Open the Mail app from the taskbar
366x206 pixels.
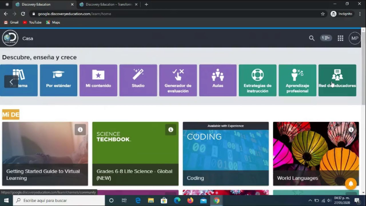[203, 201]
